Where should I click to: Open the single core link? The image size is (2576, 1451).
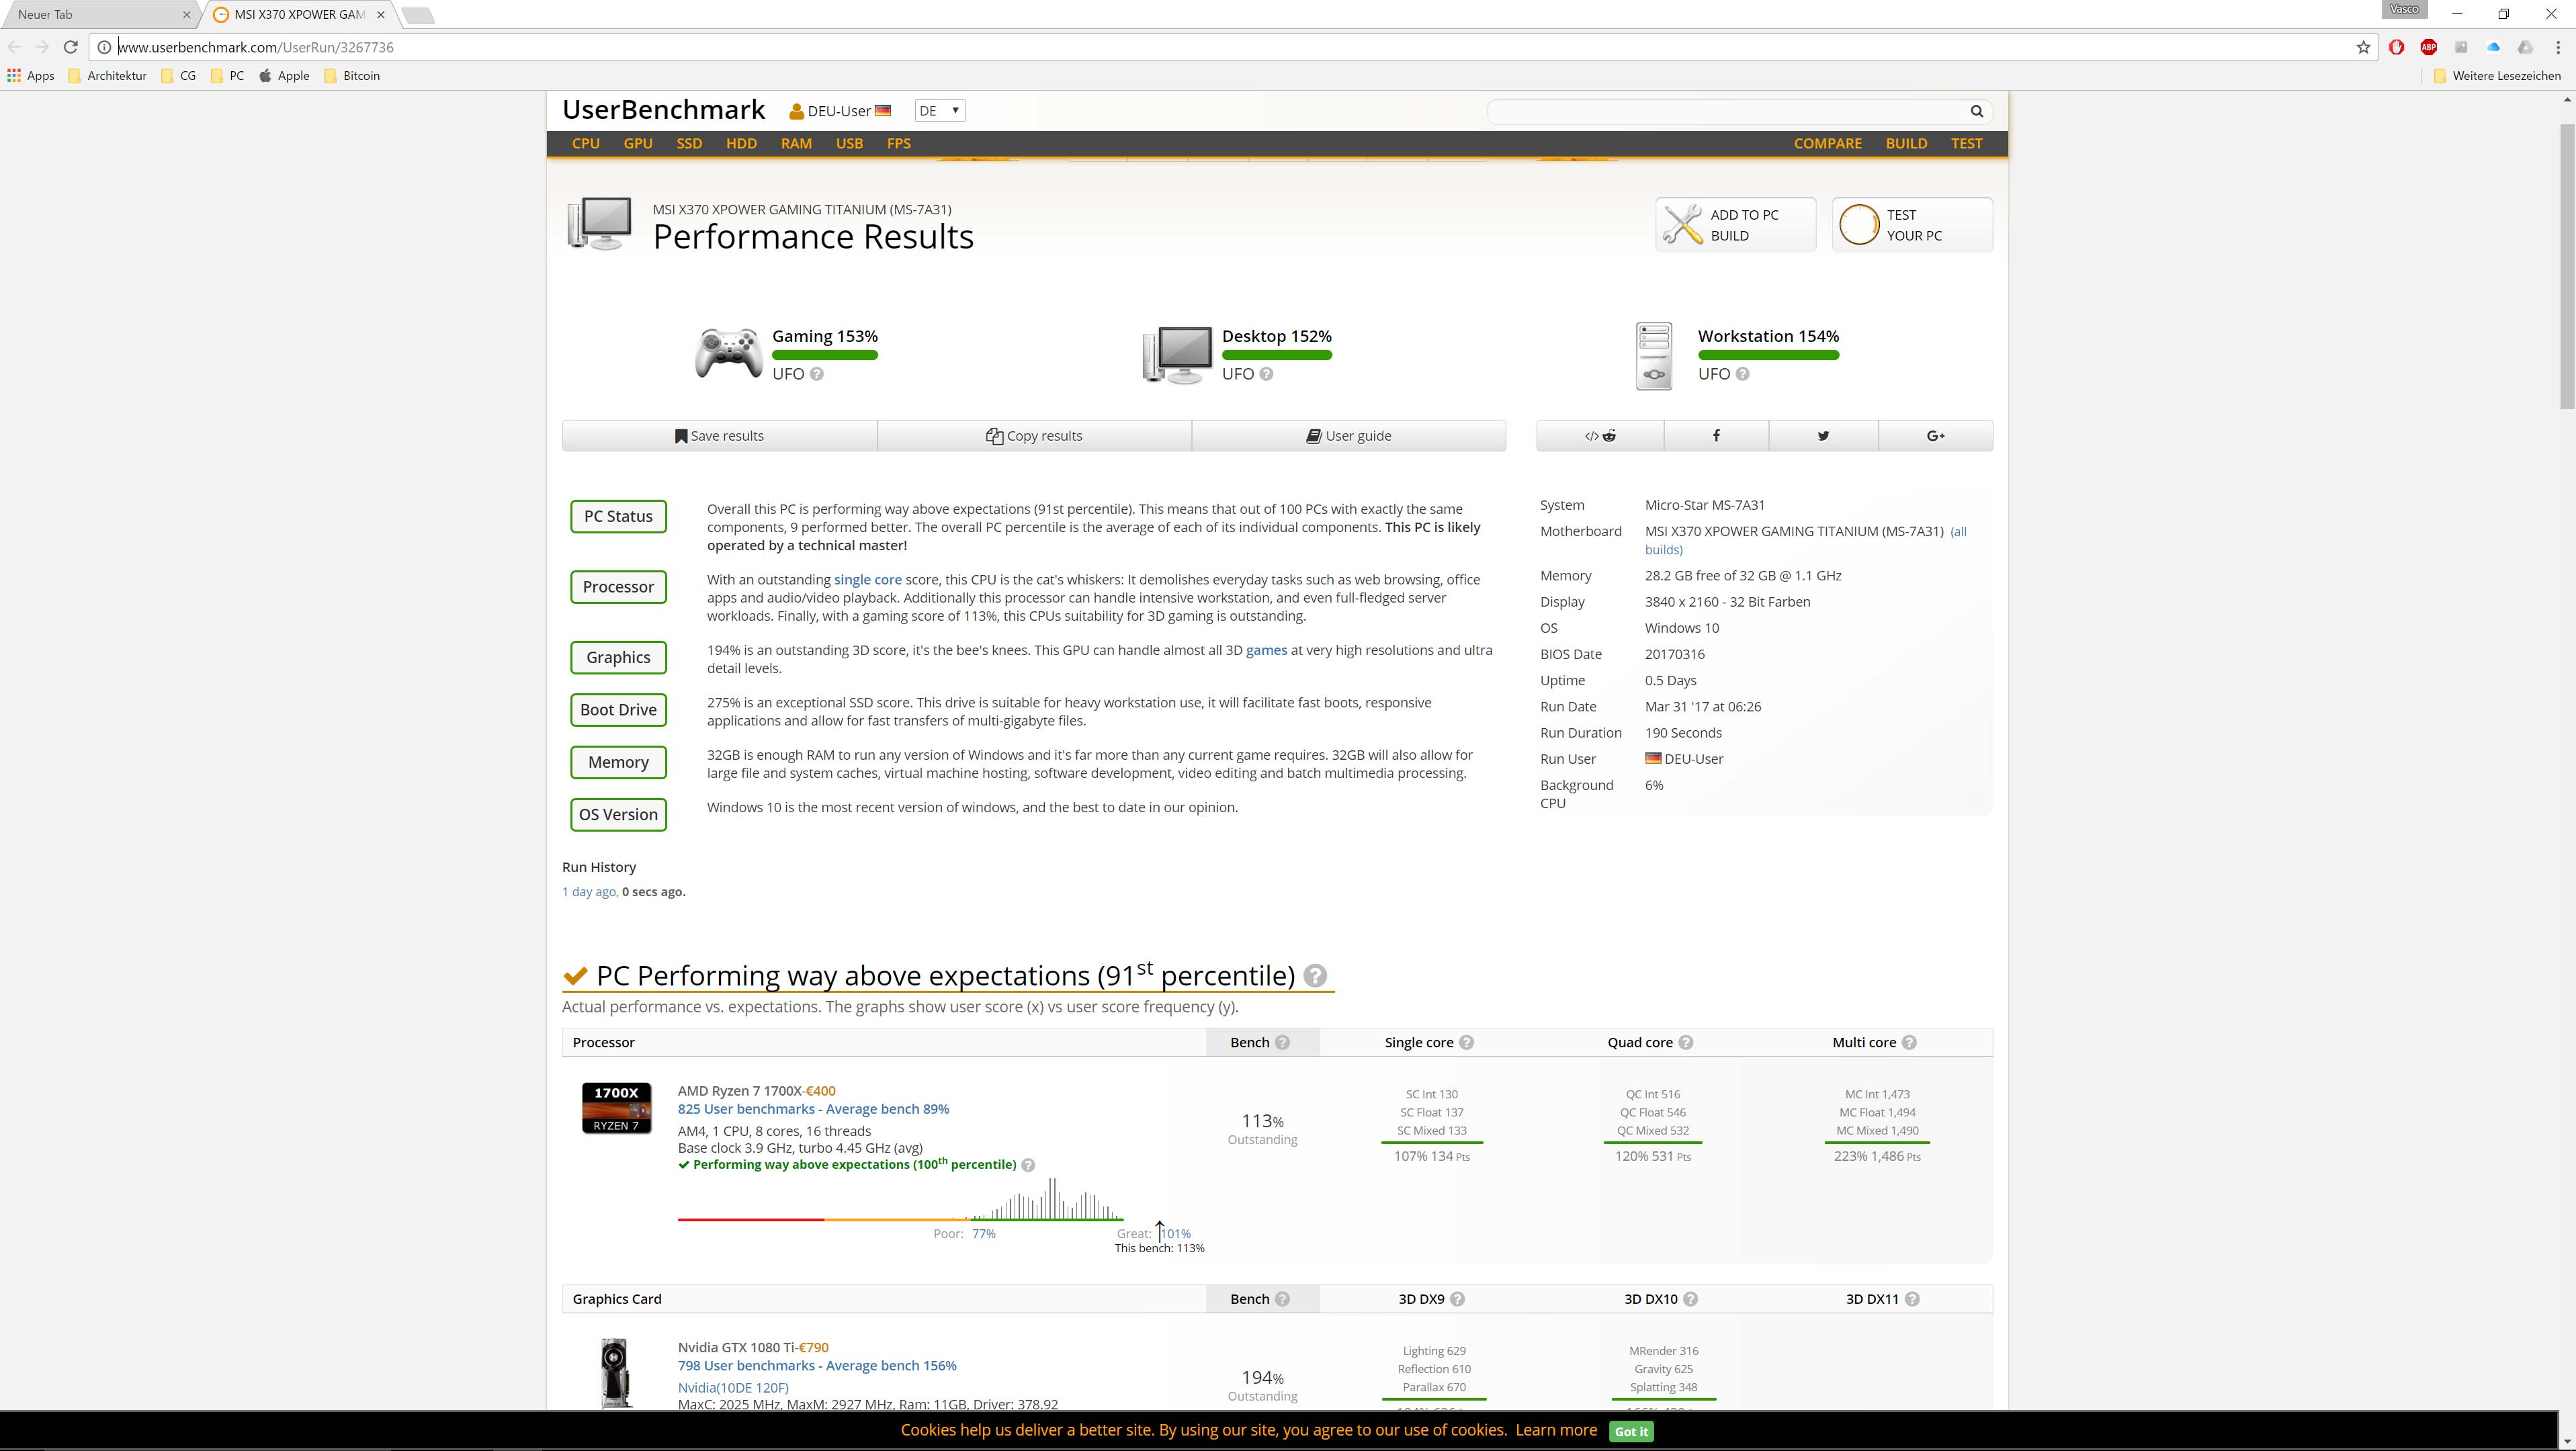click(x=867, y=579)
